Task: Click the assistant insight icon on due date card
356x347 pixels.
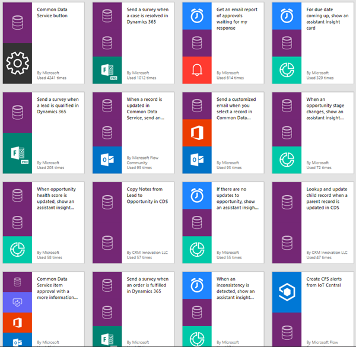Action: (287, 70)
